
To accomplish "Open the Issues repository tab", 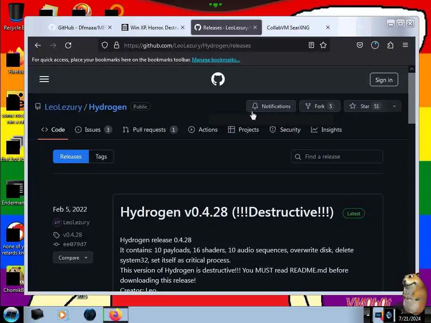I will 93,130.
